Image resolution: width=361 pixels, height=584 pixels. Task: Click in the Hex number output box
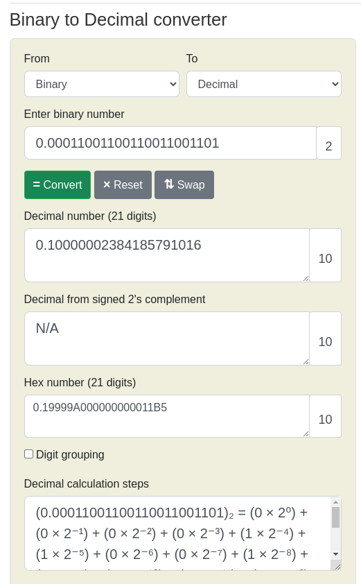pos(167,416)
